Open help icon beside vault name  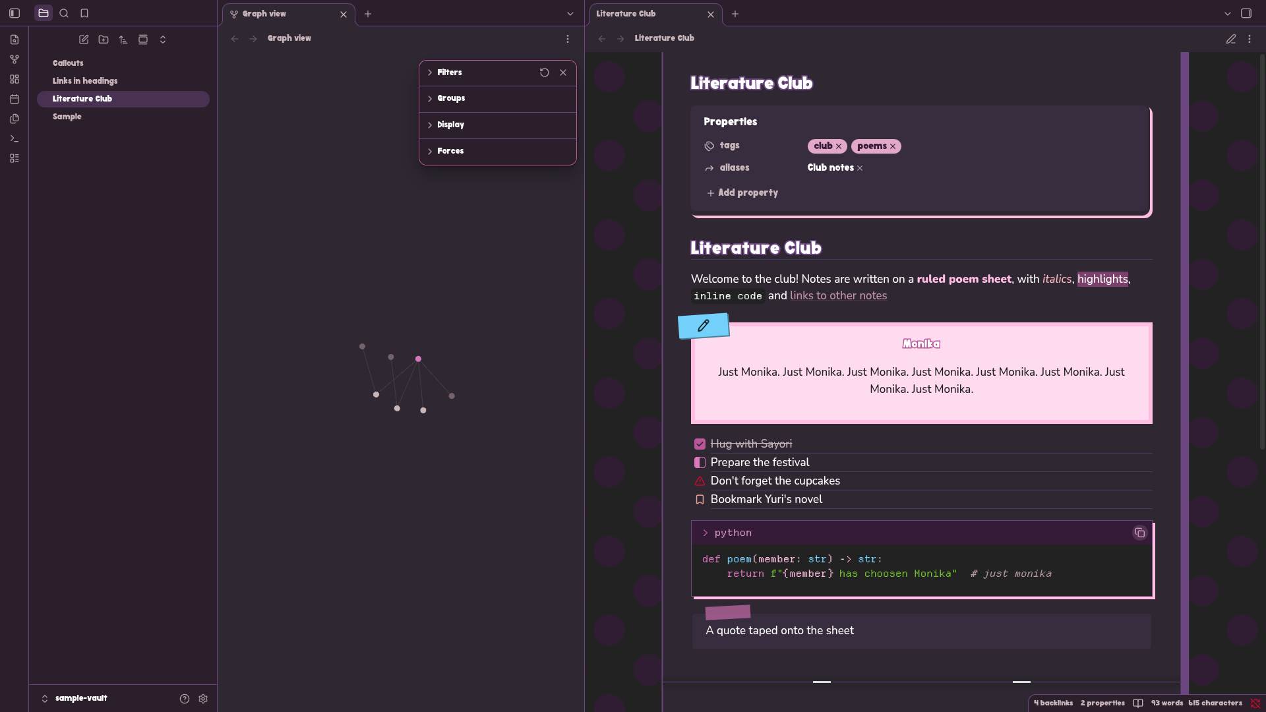(x=185, y=699)
